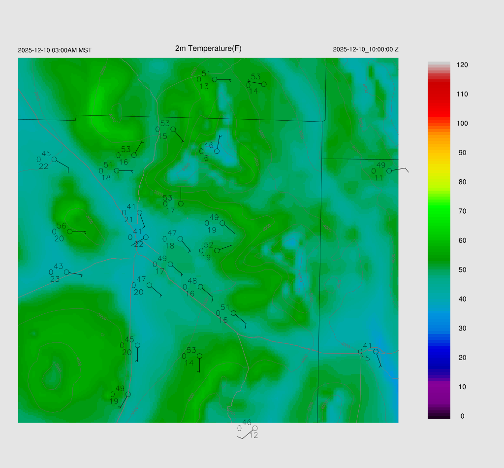Click the 120 label on the color scale
The image size is (504, 468).
click(462, 65)
